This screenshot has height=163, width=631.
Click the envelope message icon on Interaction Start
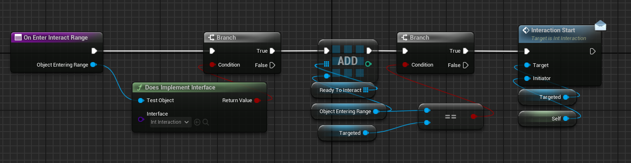[x=600, y=25]
